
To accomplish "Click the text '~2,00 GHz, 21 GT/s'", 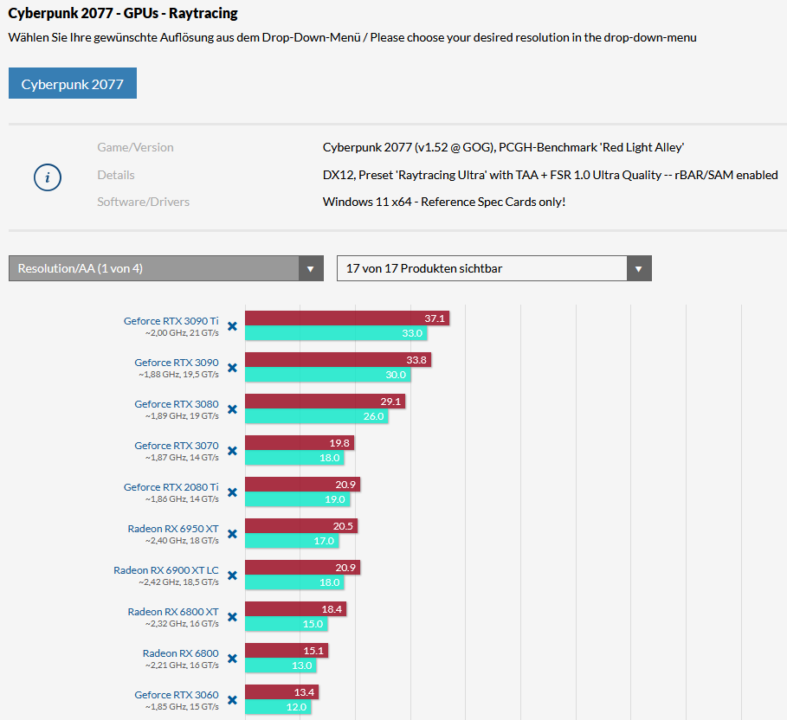I will pyautogui.click(x=182, y=333).
